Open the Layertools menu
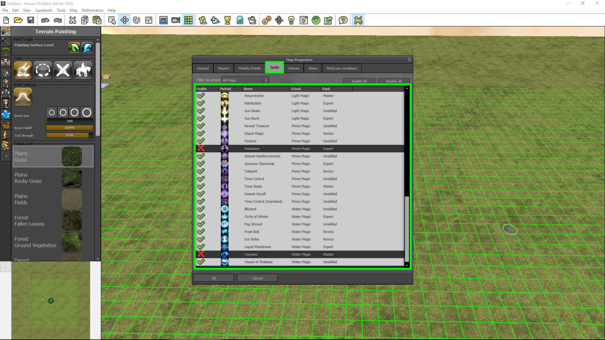The image size is (605, 340). 44,10
